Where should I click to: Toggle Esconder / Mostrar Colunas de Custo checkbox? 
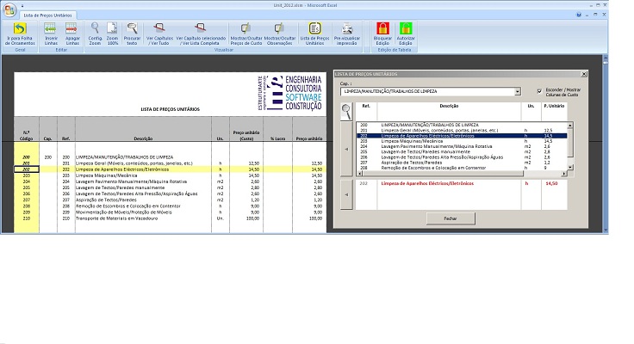pyautogui.click(x=539, y=90)
